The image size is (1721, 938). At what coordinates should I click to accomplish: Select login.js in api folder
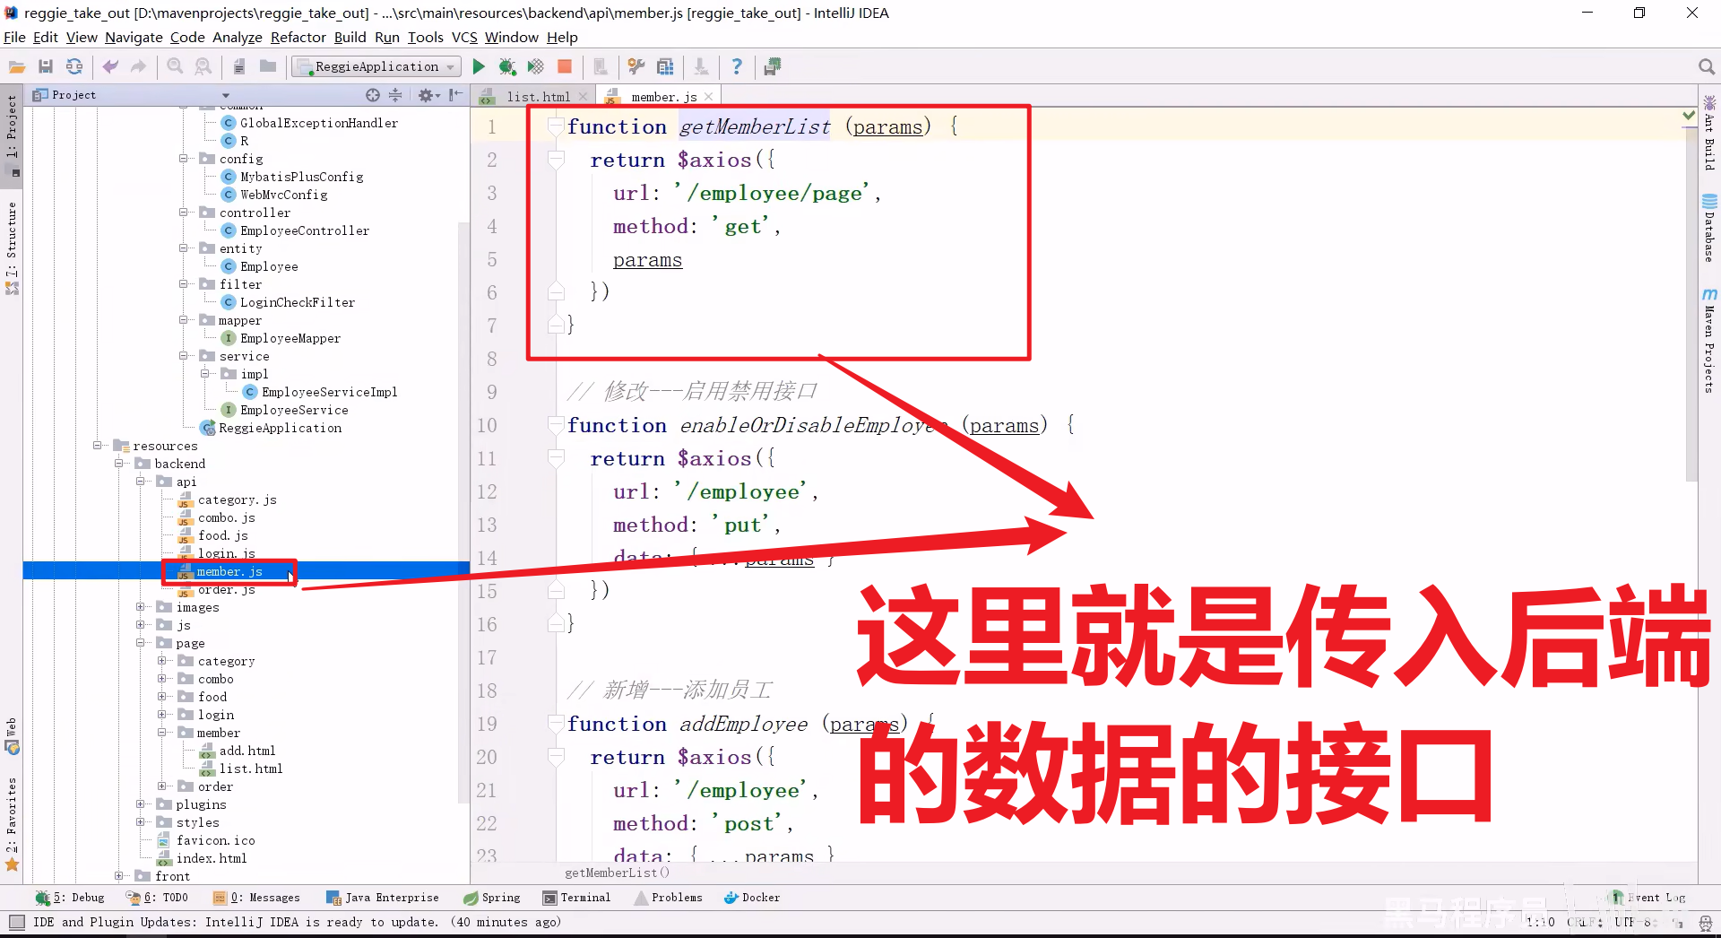point(226,553)
